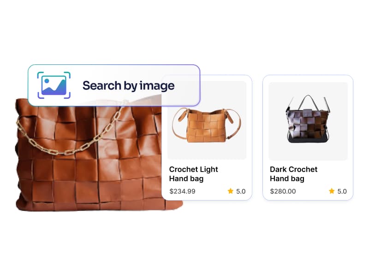Click the image search picture icon
369x276 pixels.
click(x=54, y=85)
